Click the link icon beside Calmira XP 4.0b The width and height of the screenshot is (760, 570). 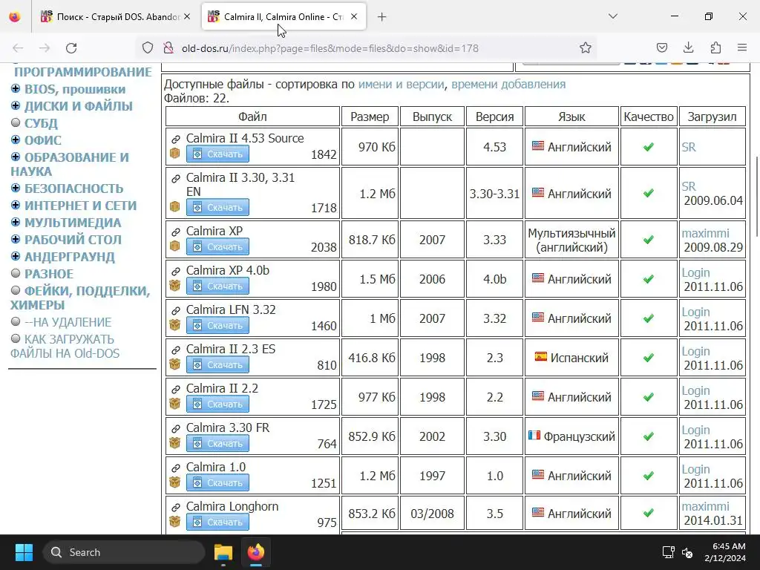[x=175, y=271]
